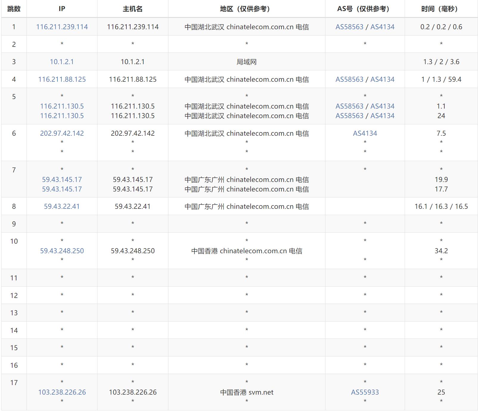Select the time value 0.2 / 0.2 / 0.6
This screenshot has width=478, height=411.
(441, 27)
